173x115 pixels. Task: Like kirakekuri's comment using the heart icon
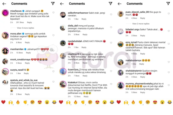111,84
